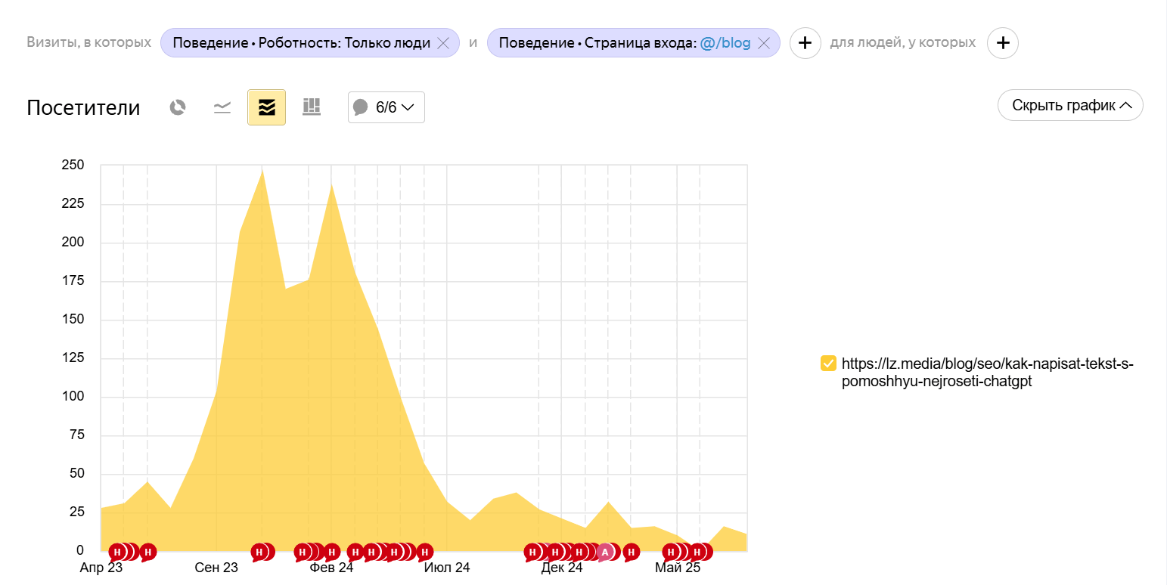Remove the 'Роботность: Только люди' filter
The width and height of the screenshot is (1167, 585).
pos(444,43)
